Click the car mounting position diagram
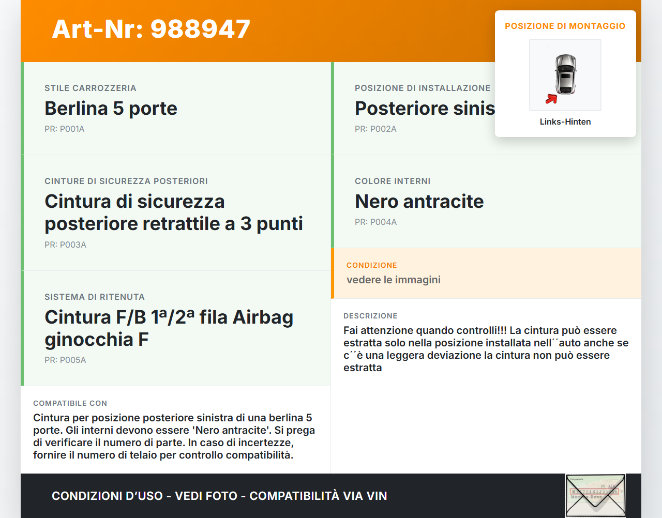The image size is (662, 518). tap(565, 74)
